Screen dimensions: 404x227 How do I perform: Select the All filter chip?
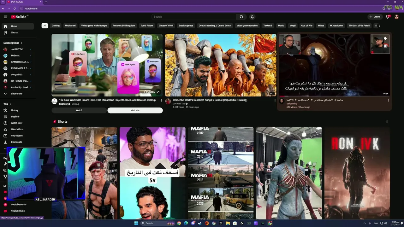pos(45,26)
